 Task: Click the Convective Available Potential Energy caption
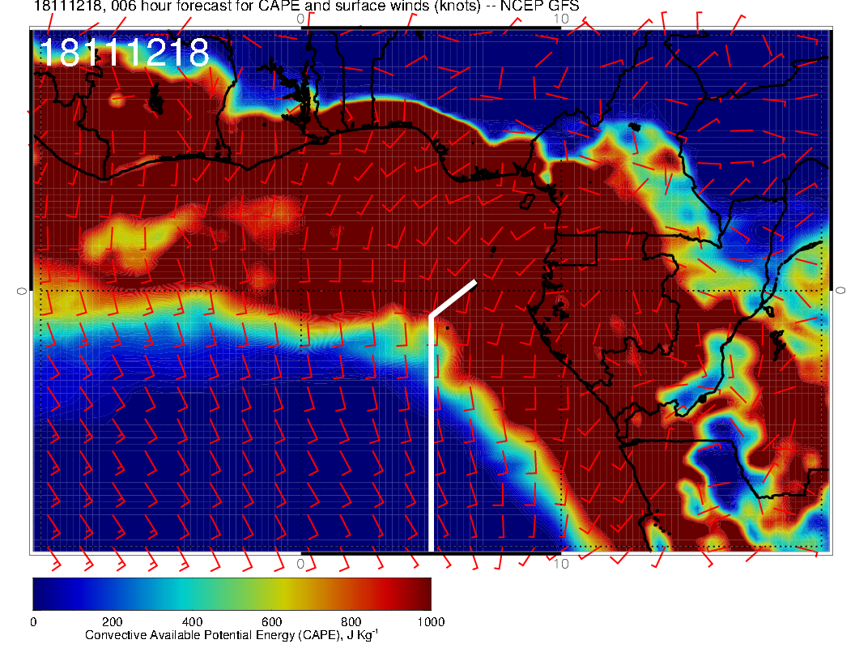coord(232,635)
